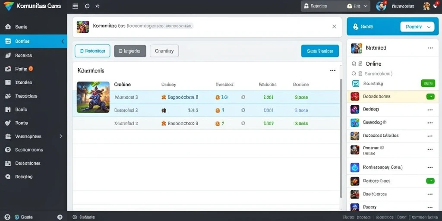Click the green 1.309 value in third row
Viewport: 442px width, 221px height.
268,123
